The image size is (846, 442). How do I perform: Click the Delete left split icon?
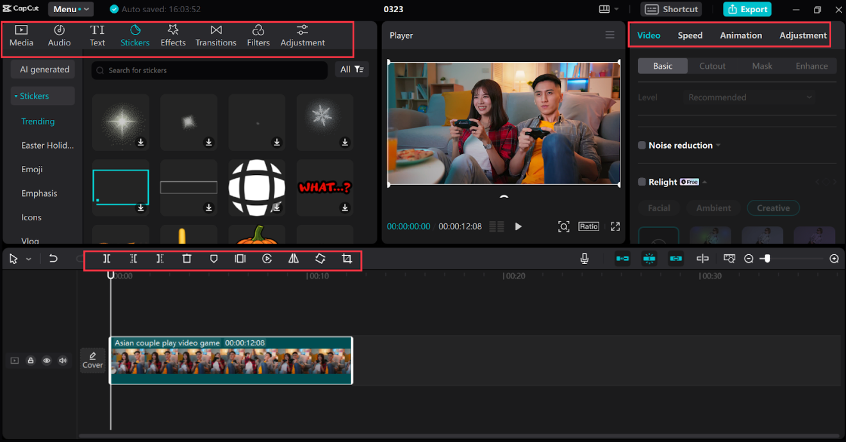click(133, 259)
